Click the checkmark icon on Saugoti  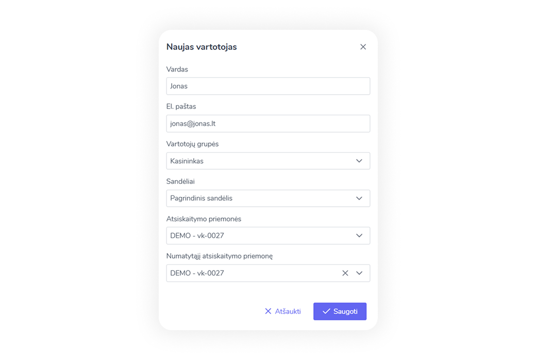click(x=326, y=311)
